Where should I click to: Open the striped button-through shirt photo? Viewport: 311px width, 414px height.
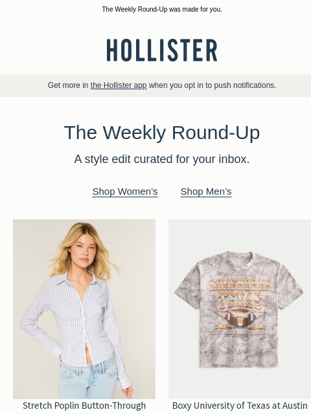point(84,309)
